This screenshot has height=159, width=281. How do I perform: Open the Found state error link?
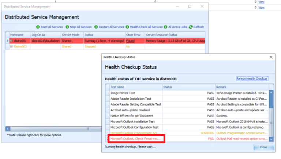point(130,41)
